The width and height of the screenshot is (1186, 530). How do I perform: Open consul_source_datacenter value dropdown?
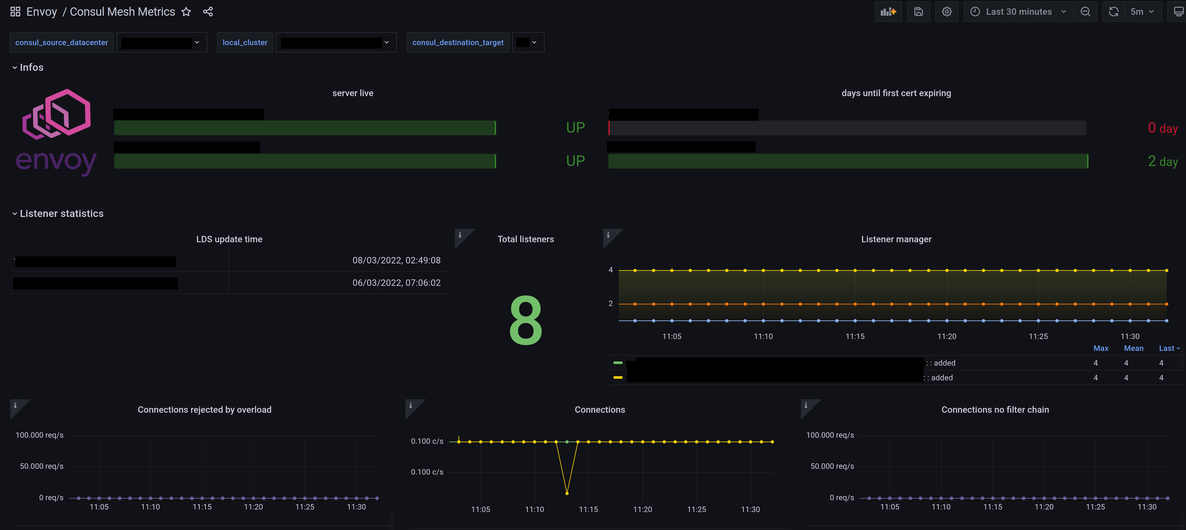(161, 42)
